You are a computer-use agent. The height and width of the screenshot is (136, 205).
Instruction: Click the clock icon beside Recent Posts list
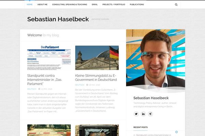[176, 132]
